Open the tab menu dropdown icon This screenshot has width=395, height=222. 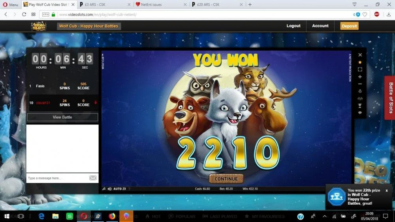coord(354,4)
